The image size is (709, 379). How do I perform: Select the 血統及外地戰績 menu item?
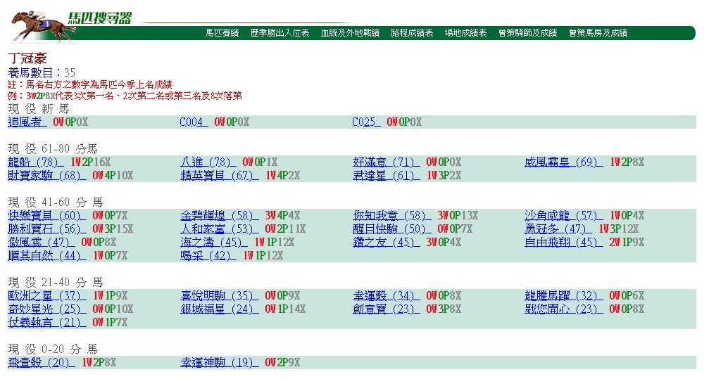[x=350, y=33]
